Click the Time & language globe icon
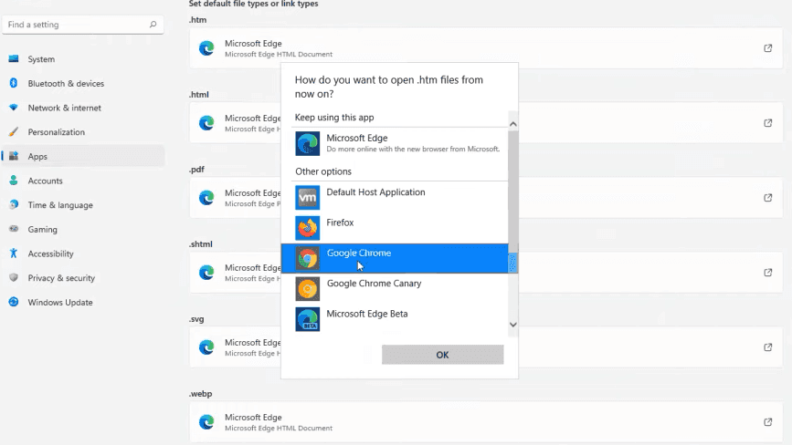The height and width of the screenshot is (445, 792). click(x=14, y=204)
